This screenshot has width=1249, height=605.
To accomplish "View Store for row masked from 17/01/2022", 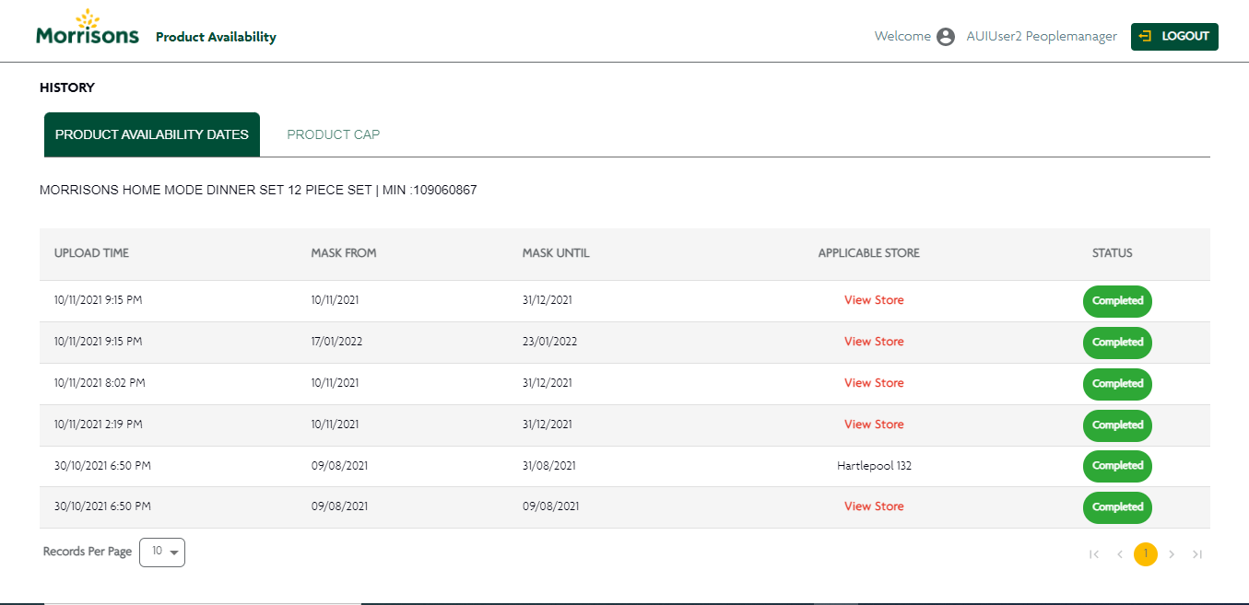I will (x=874, y=342).
